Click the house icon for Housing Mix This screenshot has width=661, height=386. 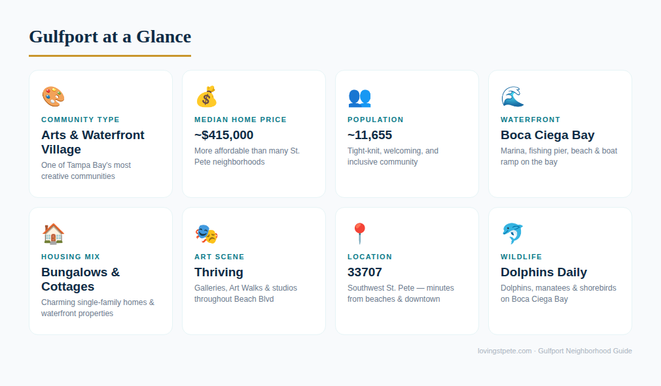(x=53, y=233)
